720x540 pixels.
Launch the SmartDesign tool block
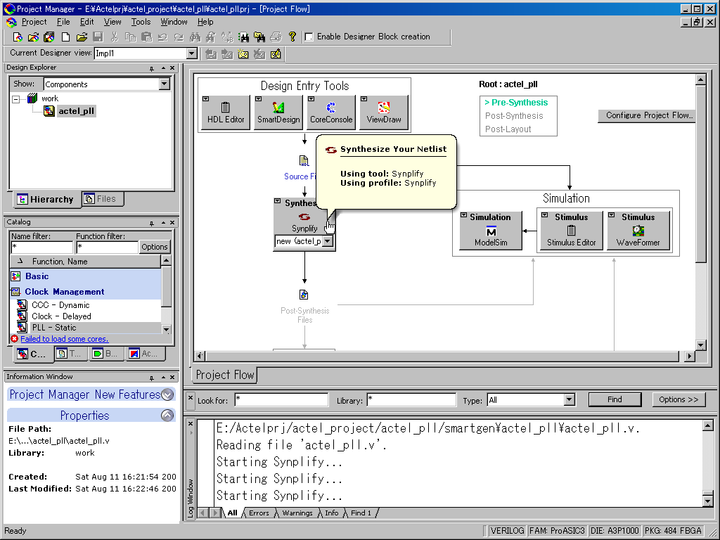tap(278, 112)
